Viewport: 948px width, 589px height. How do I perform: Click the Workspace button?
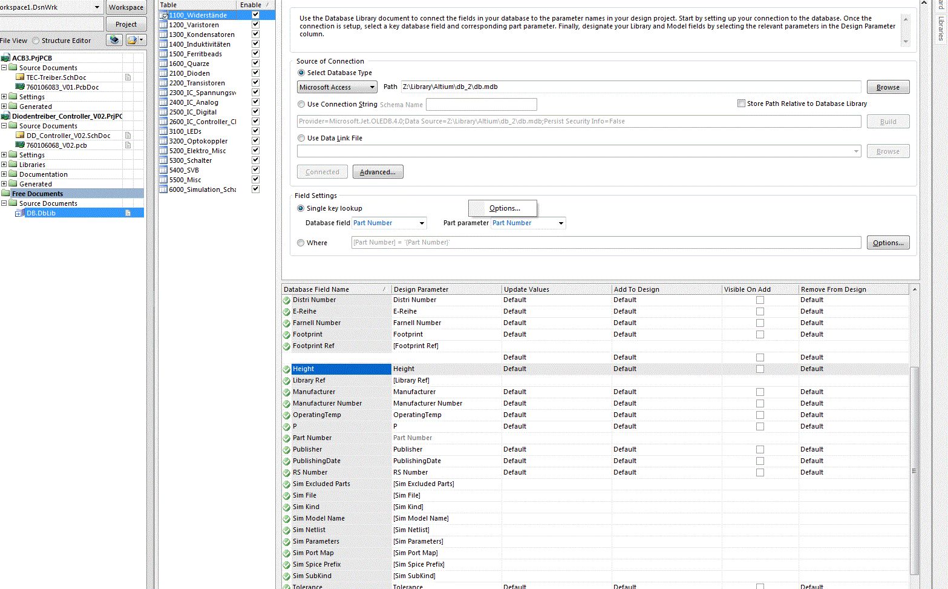click(126, 7)
